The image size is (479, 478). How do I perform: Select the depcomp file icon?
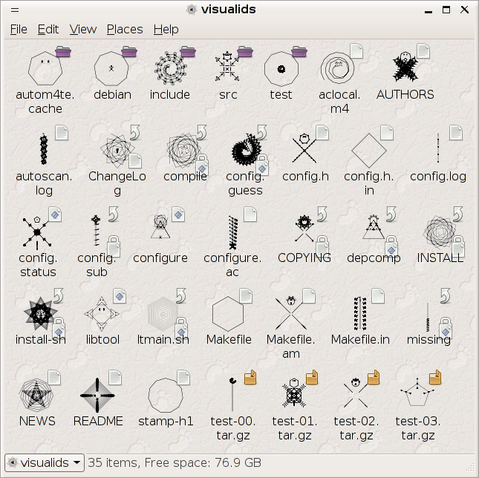click(x=374, y=227)
